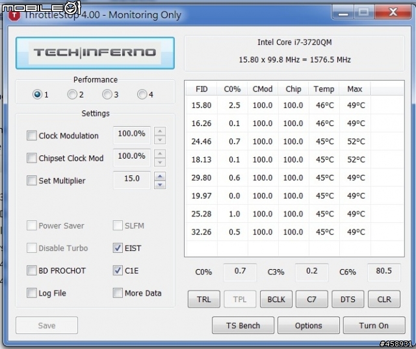This screenshot has width=416, height=349.
Task: Click the C6% summary value 80.5
Action: (384, 272)
